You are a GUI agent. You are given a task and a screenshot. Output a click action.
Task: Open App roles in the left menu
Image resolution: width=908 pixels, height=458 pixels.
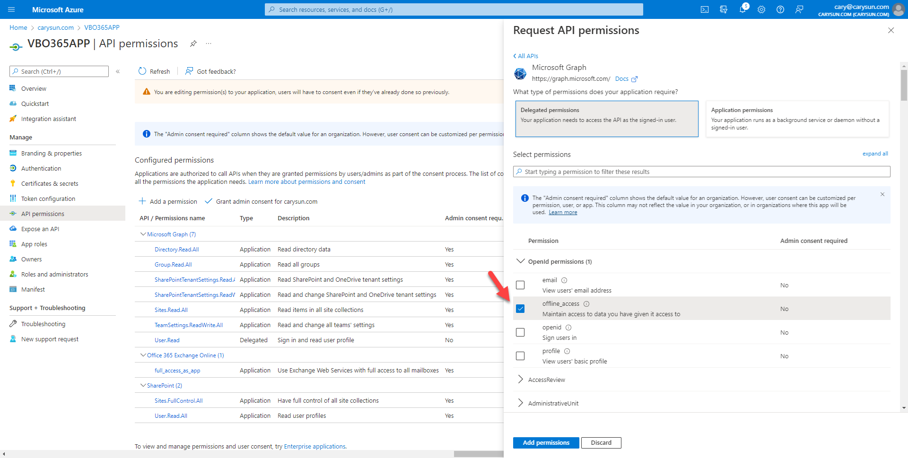tap(34, 244)
